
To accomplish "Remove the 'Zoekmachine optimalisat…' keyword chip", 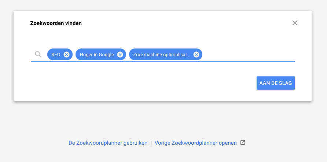I will coord(196,55).
